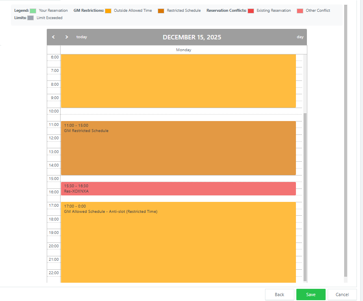363x301 pixels.
Task: Cancel the reservation dialog
Action: tap(342, 295)
